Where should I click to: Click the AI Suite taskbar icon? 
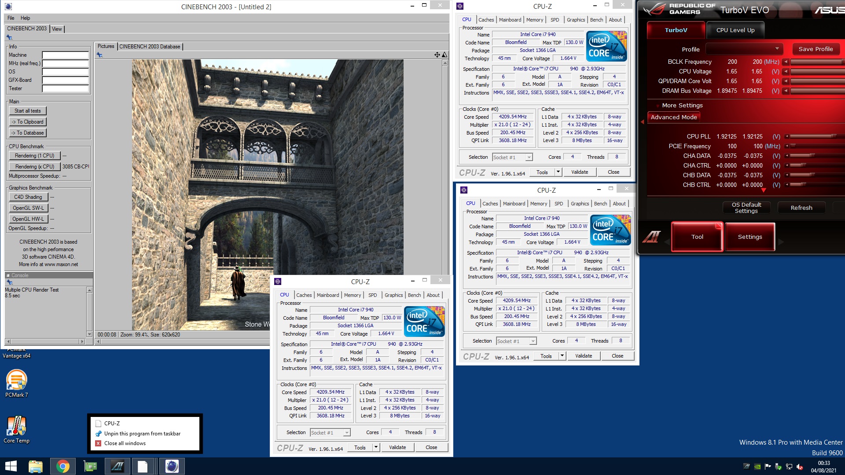click(x=117, y=466)
